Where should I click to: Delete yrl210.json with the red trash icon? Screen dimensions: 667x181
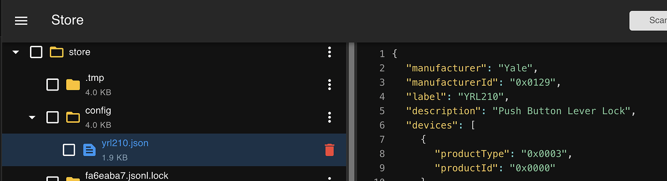tap(329, 150)
